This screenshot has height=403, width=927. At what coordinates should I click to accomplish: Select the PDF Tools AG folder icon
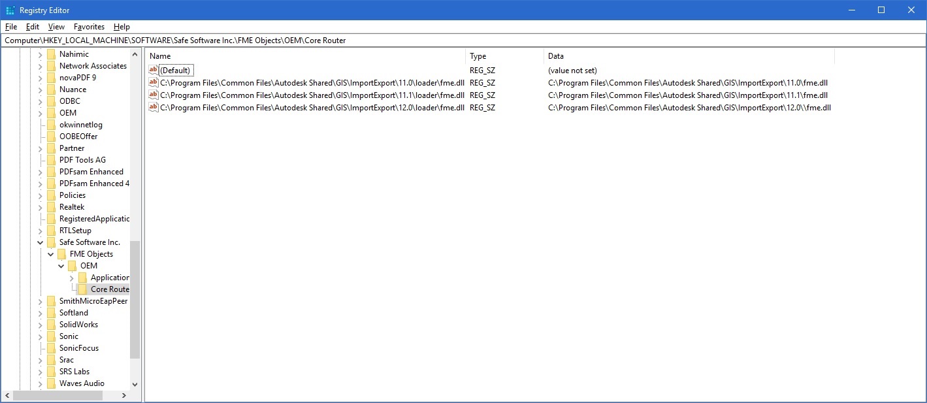(52, 160)
